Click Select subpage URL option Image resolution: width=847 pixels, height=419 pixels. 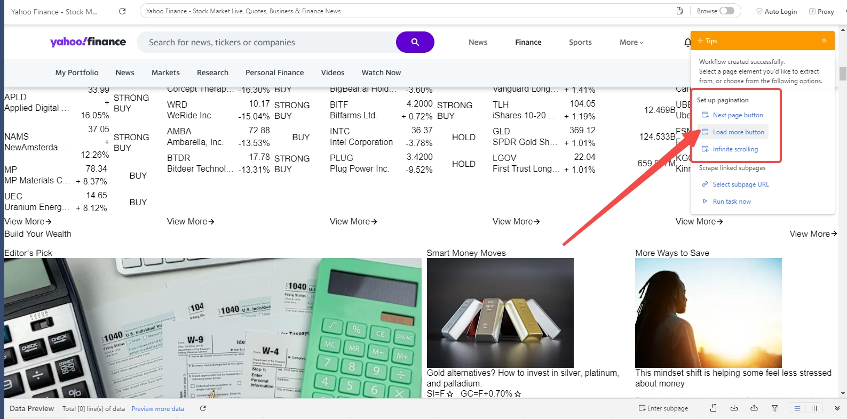[x=735, y=184]
